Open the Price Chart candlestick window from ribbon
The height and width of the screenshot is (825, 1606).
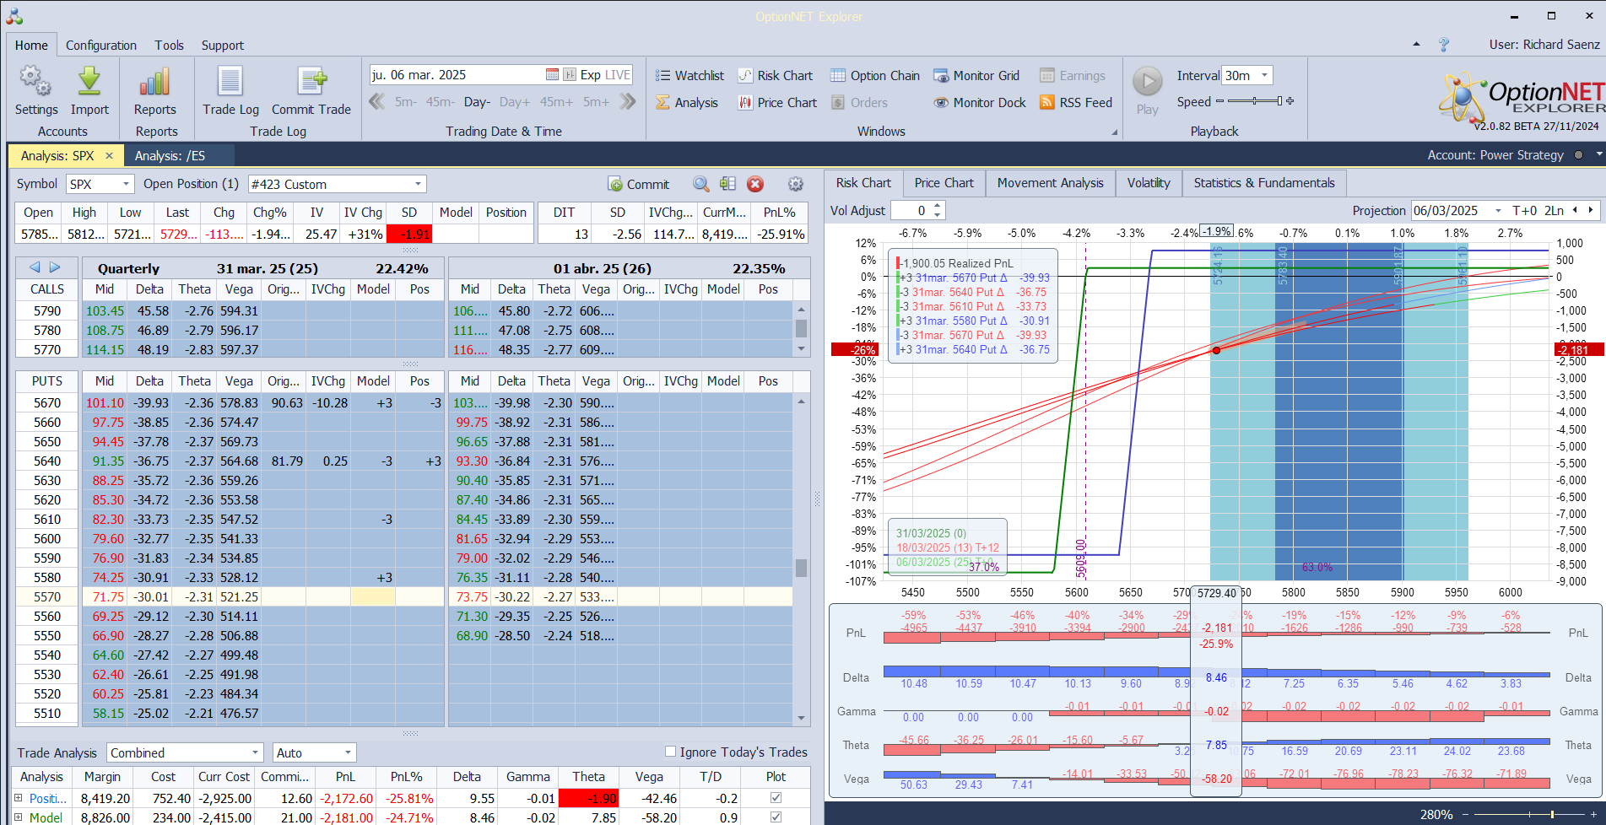pos(777,103)
